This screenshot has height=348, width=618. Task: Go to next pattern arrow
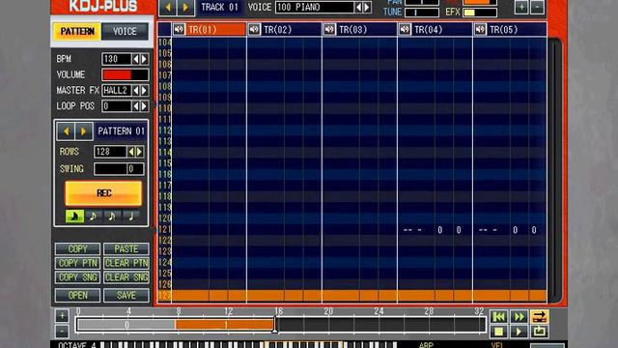tap(84, 131)
